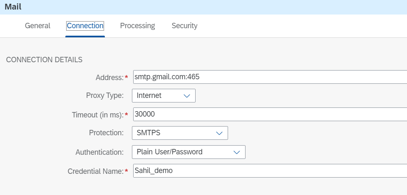The image size is (407, 195).
Task: Click the Mail header title
Action: point(13,7)
